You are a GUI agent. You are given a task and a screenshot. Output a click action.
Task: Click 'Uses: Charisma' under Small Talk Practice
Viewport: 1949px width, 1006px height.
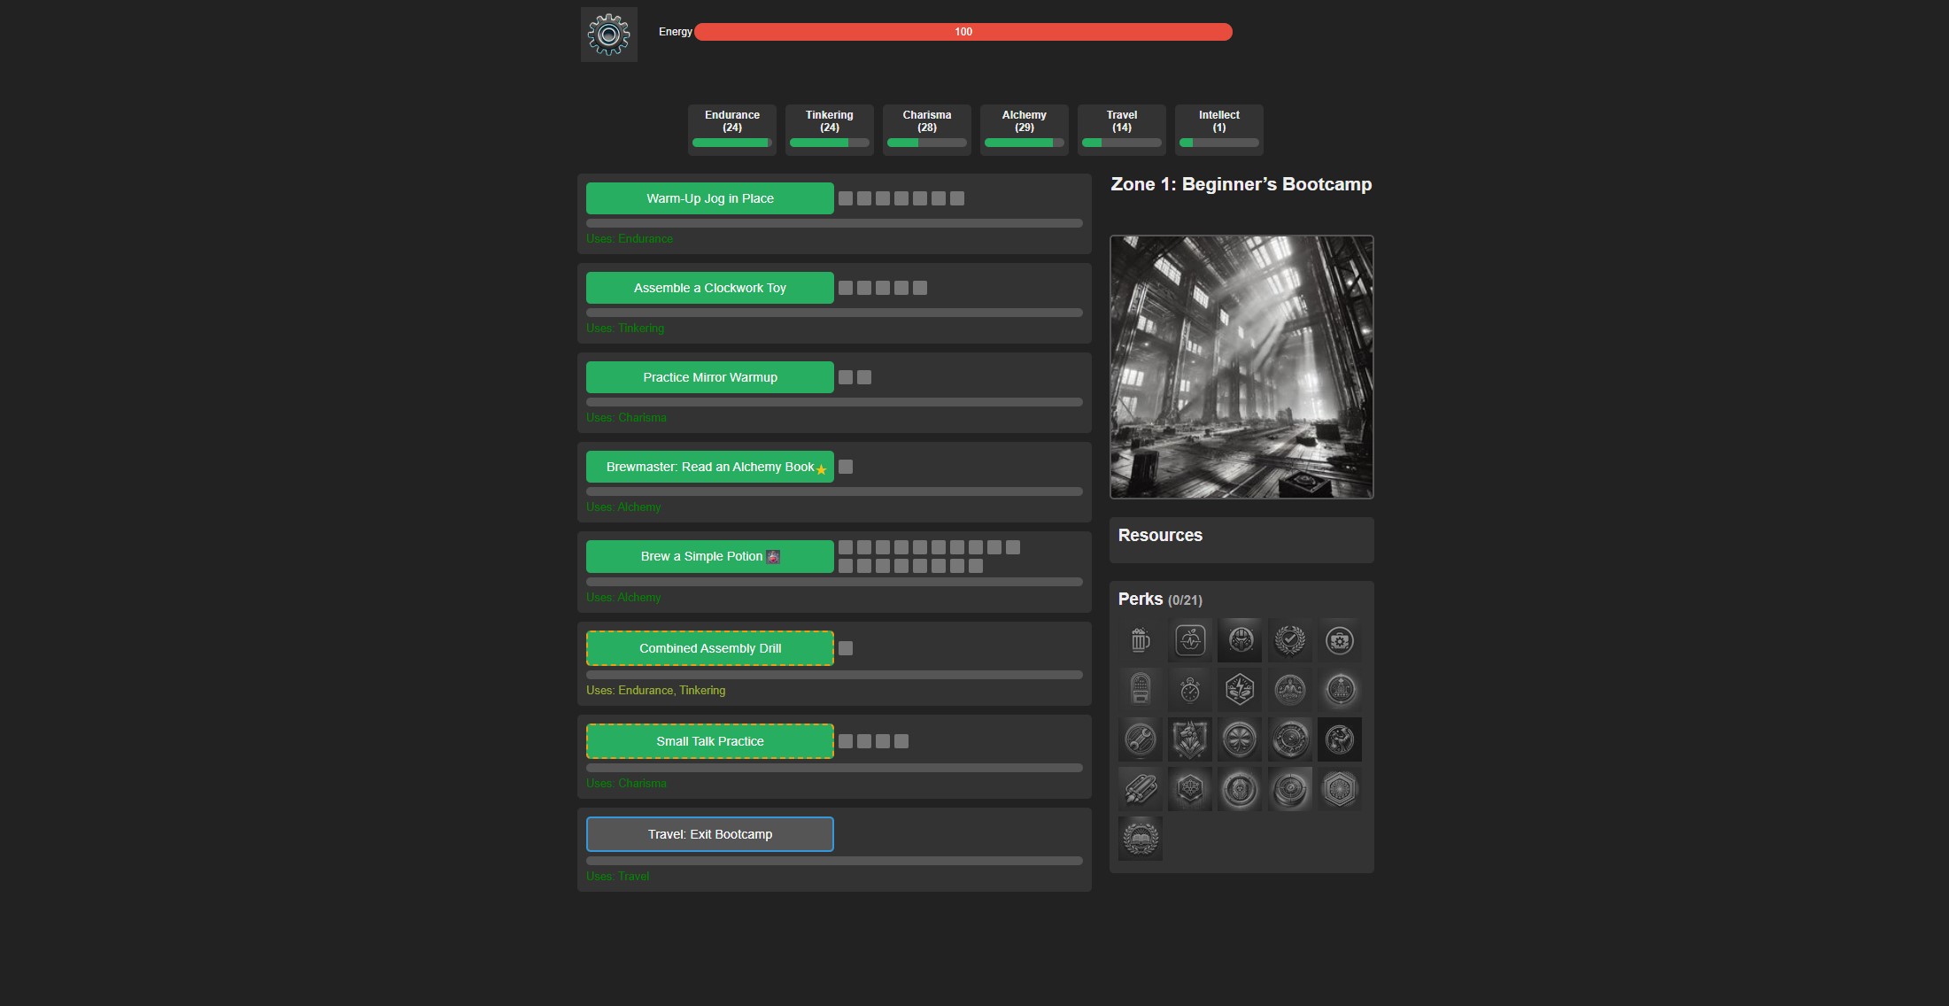pos(626,783)
